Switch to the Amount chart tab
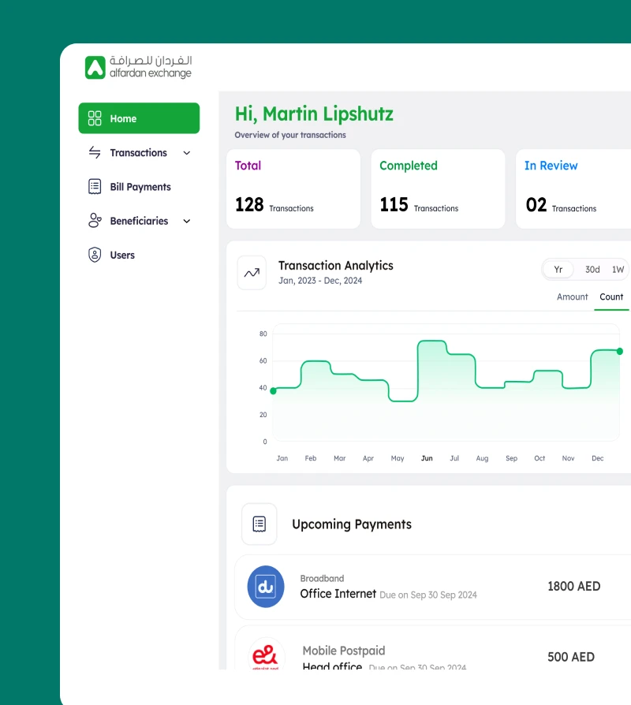The image size is (631, 705). click(x=572, y=297)
